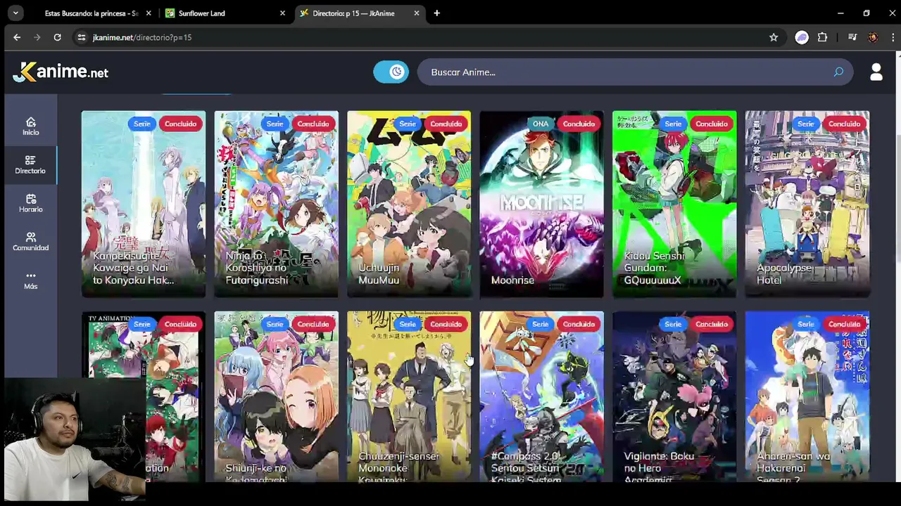The height and width of the screenshot is (506, 901).
Task: Open the Chrome three-dot menu
Action: tap(891, 37)
